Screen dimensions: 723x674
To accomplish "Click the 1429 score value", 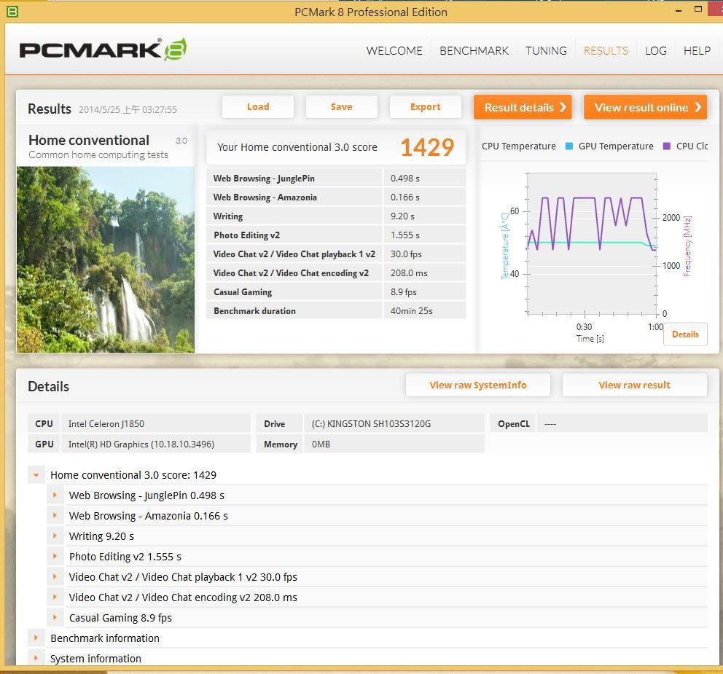I will click(x=427, y=147).
